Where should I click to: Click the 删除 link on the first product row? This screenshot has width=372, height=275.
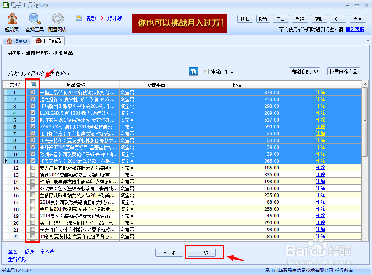coord(320,92)
